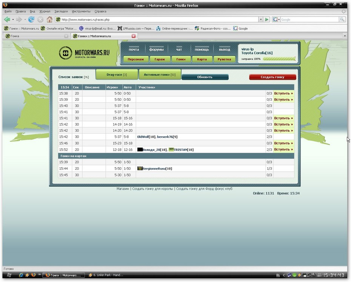
Task: Click the search magnifier icon
Action: 342,20
